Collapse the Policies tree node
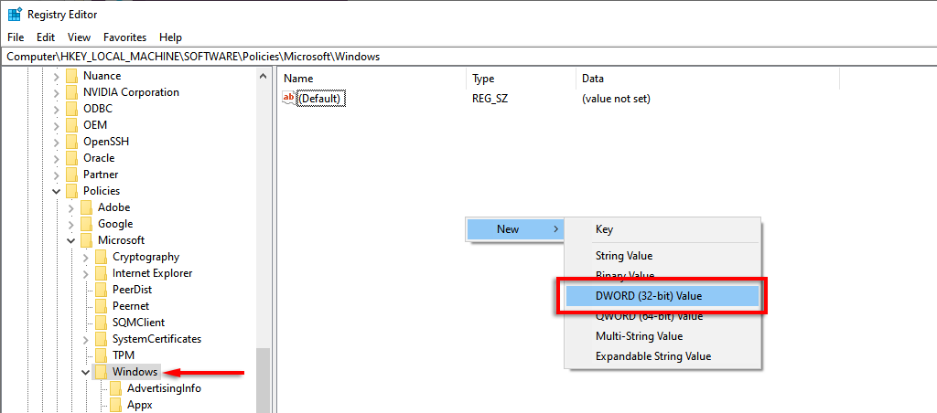 pos(57,191)
